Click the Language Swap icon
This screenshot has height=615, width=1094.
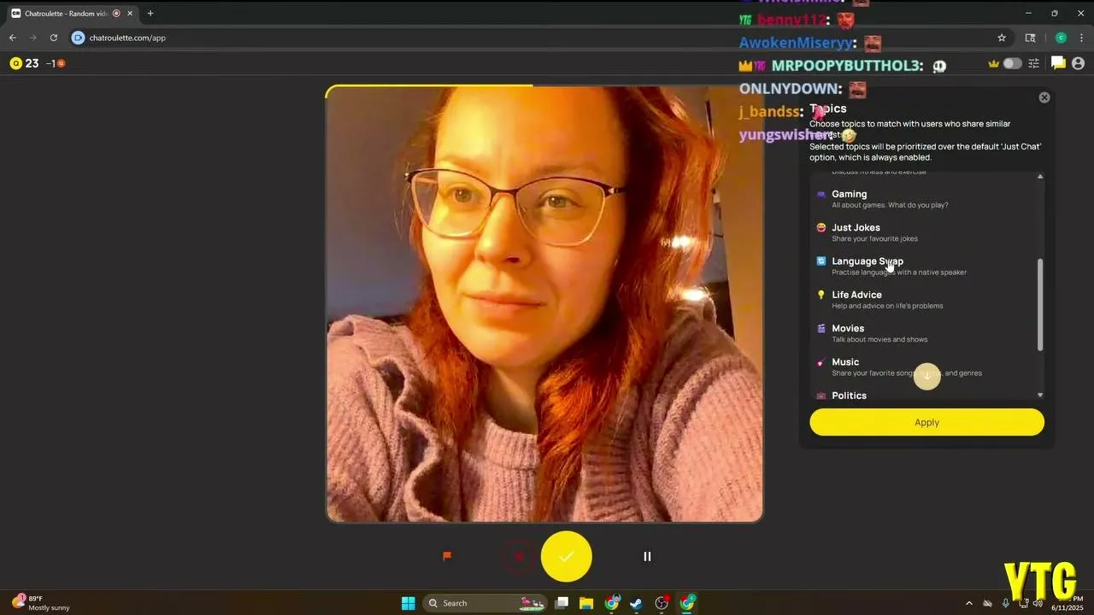coord(821,261)
